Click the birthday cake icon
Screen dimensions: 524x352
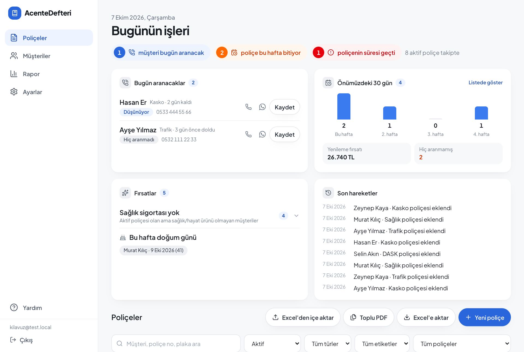[123, 238]
